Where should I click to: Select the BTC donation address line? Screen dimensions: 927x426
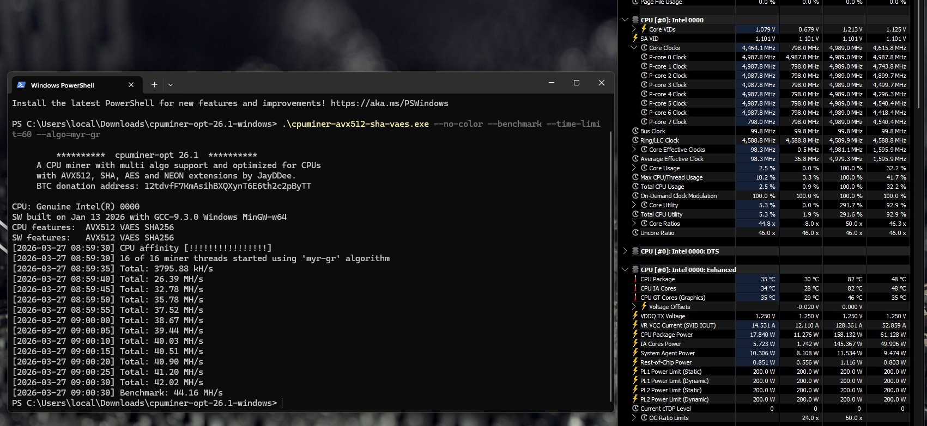(174, 186)
